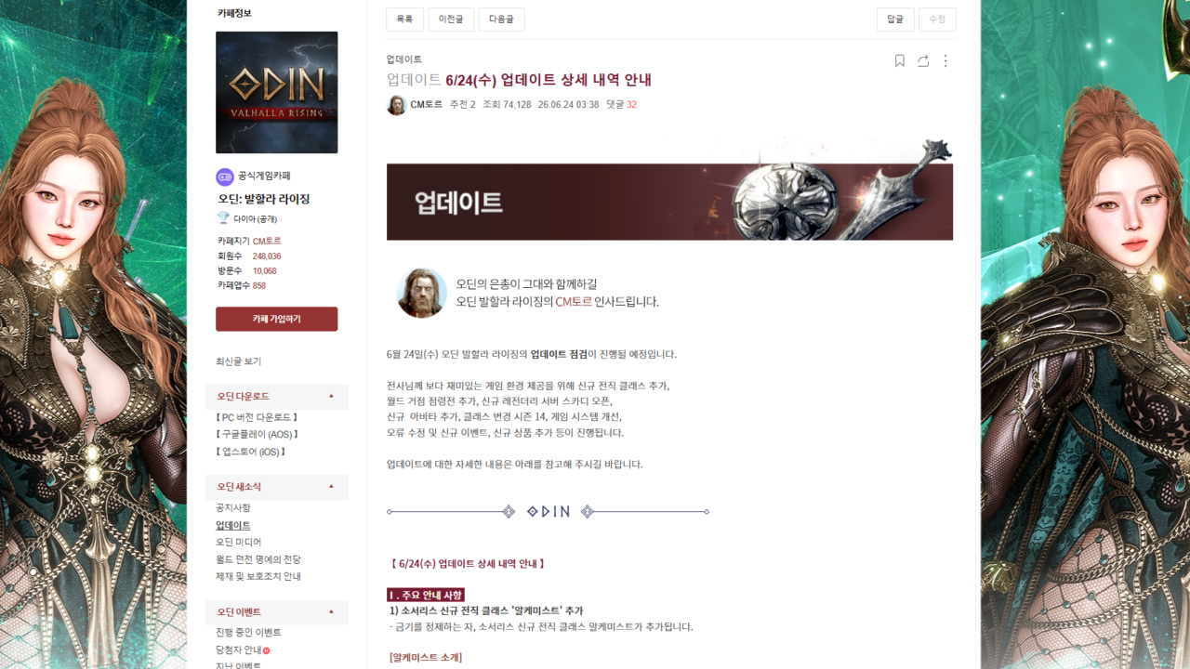Open the 진행 중인 이벤트 board
This screenshot has height=669, width=1190.
coord(248,633)
